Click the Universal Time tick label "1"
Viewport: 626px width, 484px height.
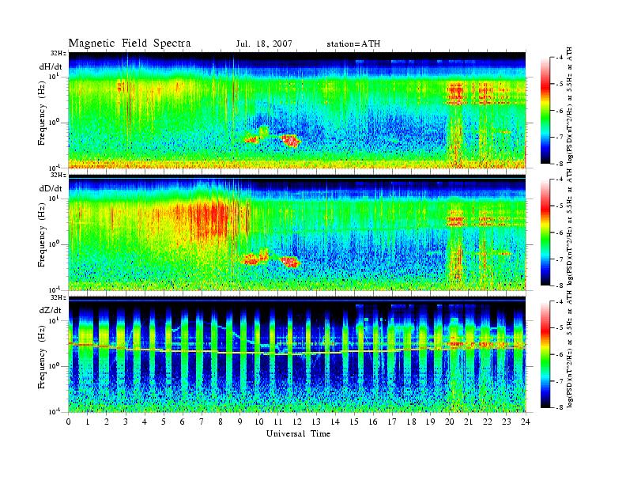(x=88, y=422)
